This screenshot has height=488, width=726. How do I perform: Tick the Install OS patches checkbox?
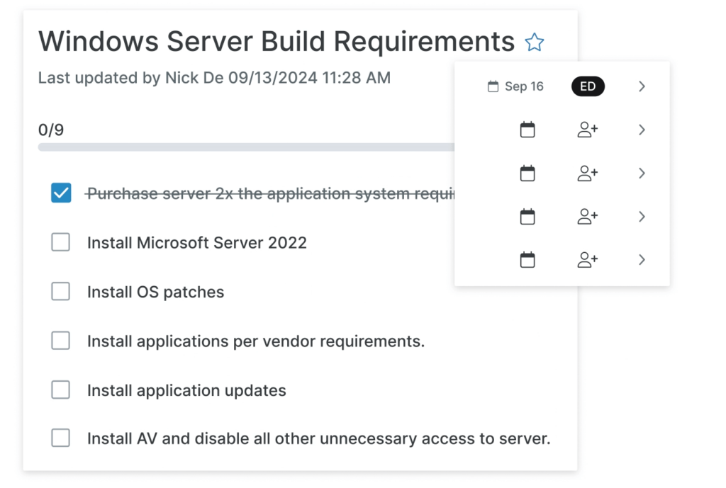click(x=61, y=292)
